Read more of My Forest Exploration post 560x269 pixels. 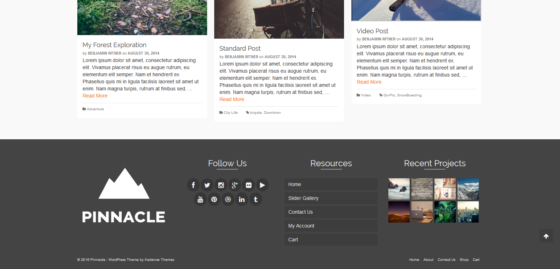pyautogui.click(x=95, y=96)
